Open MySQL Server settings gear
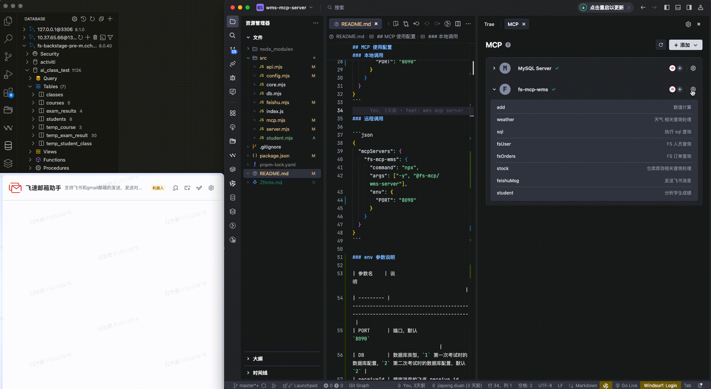Viewport: 711px width, 389px height. pyautogui.click(x=693, y=68)
